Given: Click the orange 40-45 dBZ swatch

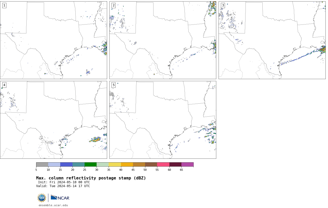Looking at the screenshot, I should point(127,164).
